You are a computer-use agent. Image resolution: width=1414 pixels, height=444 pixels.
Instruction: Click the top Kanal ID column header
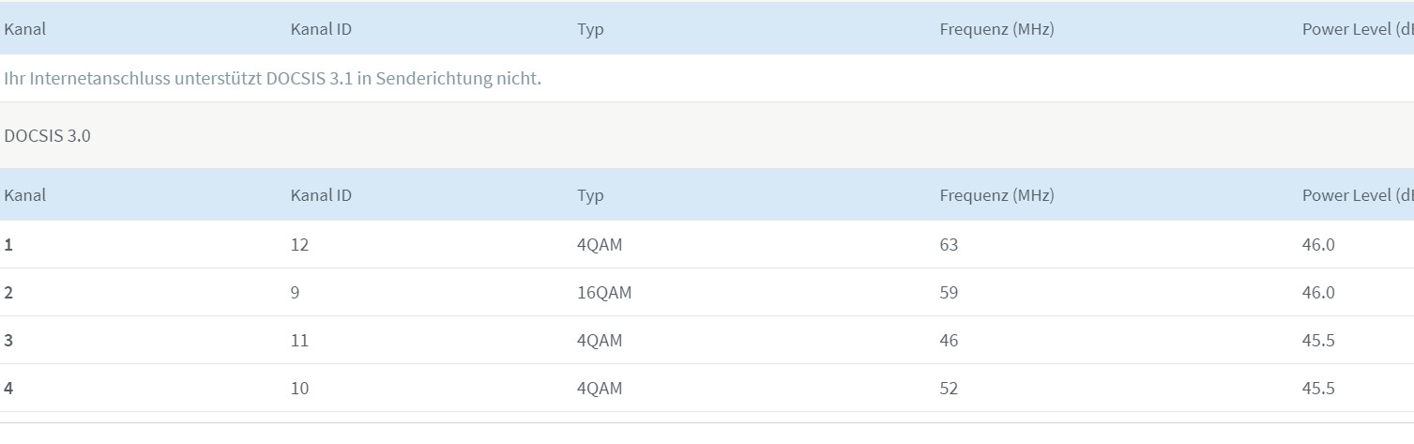[x=322, y=29]
